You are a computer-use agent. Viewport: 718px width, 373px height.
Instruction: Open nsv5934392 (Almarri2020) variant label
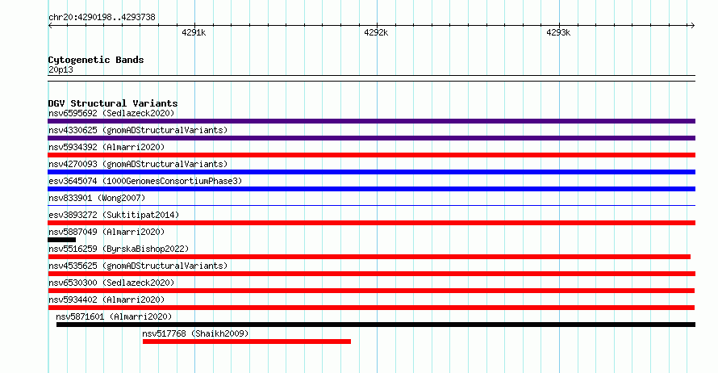pos(106,147)
